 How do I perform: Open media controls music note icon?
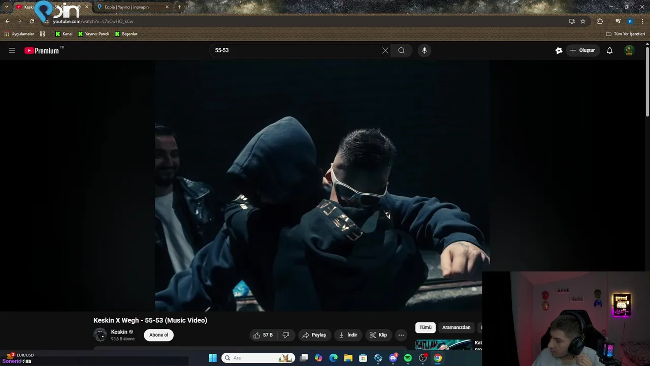617,21
